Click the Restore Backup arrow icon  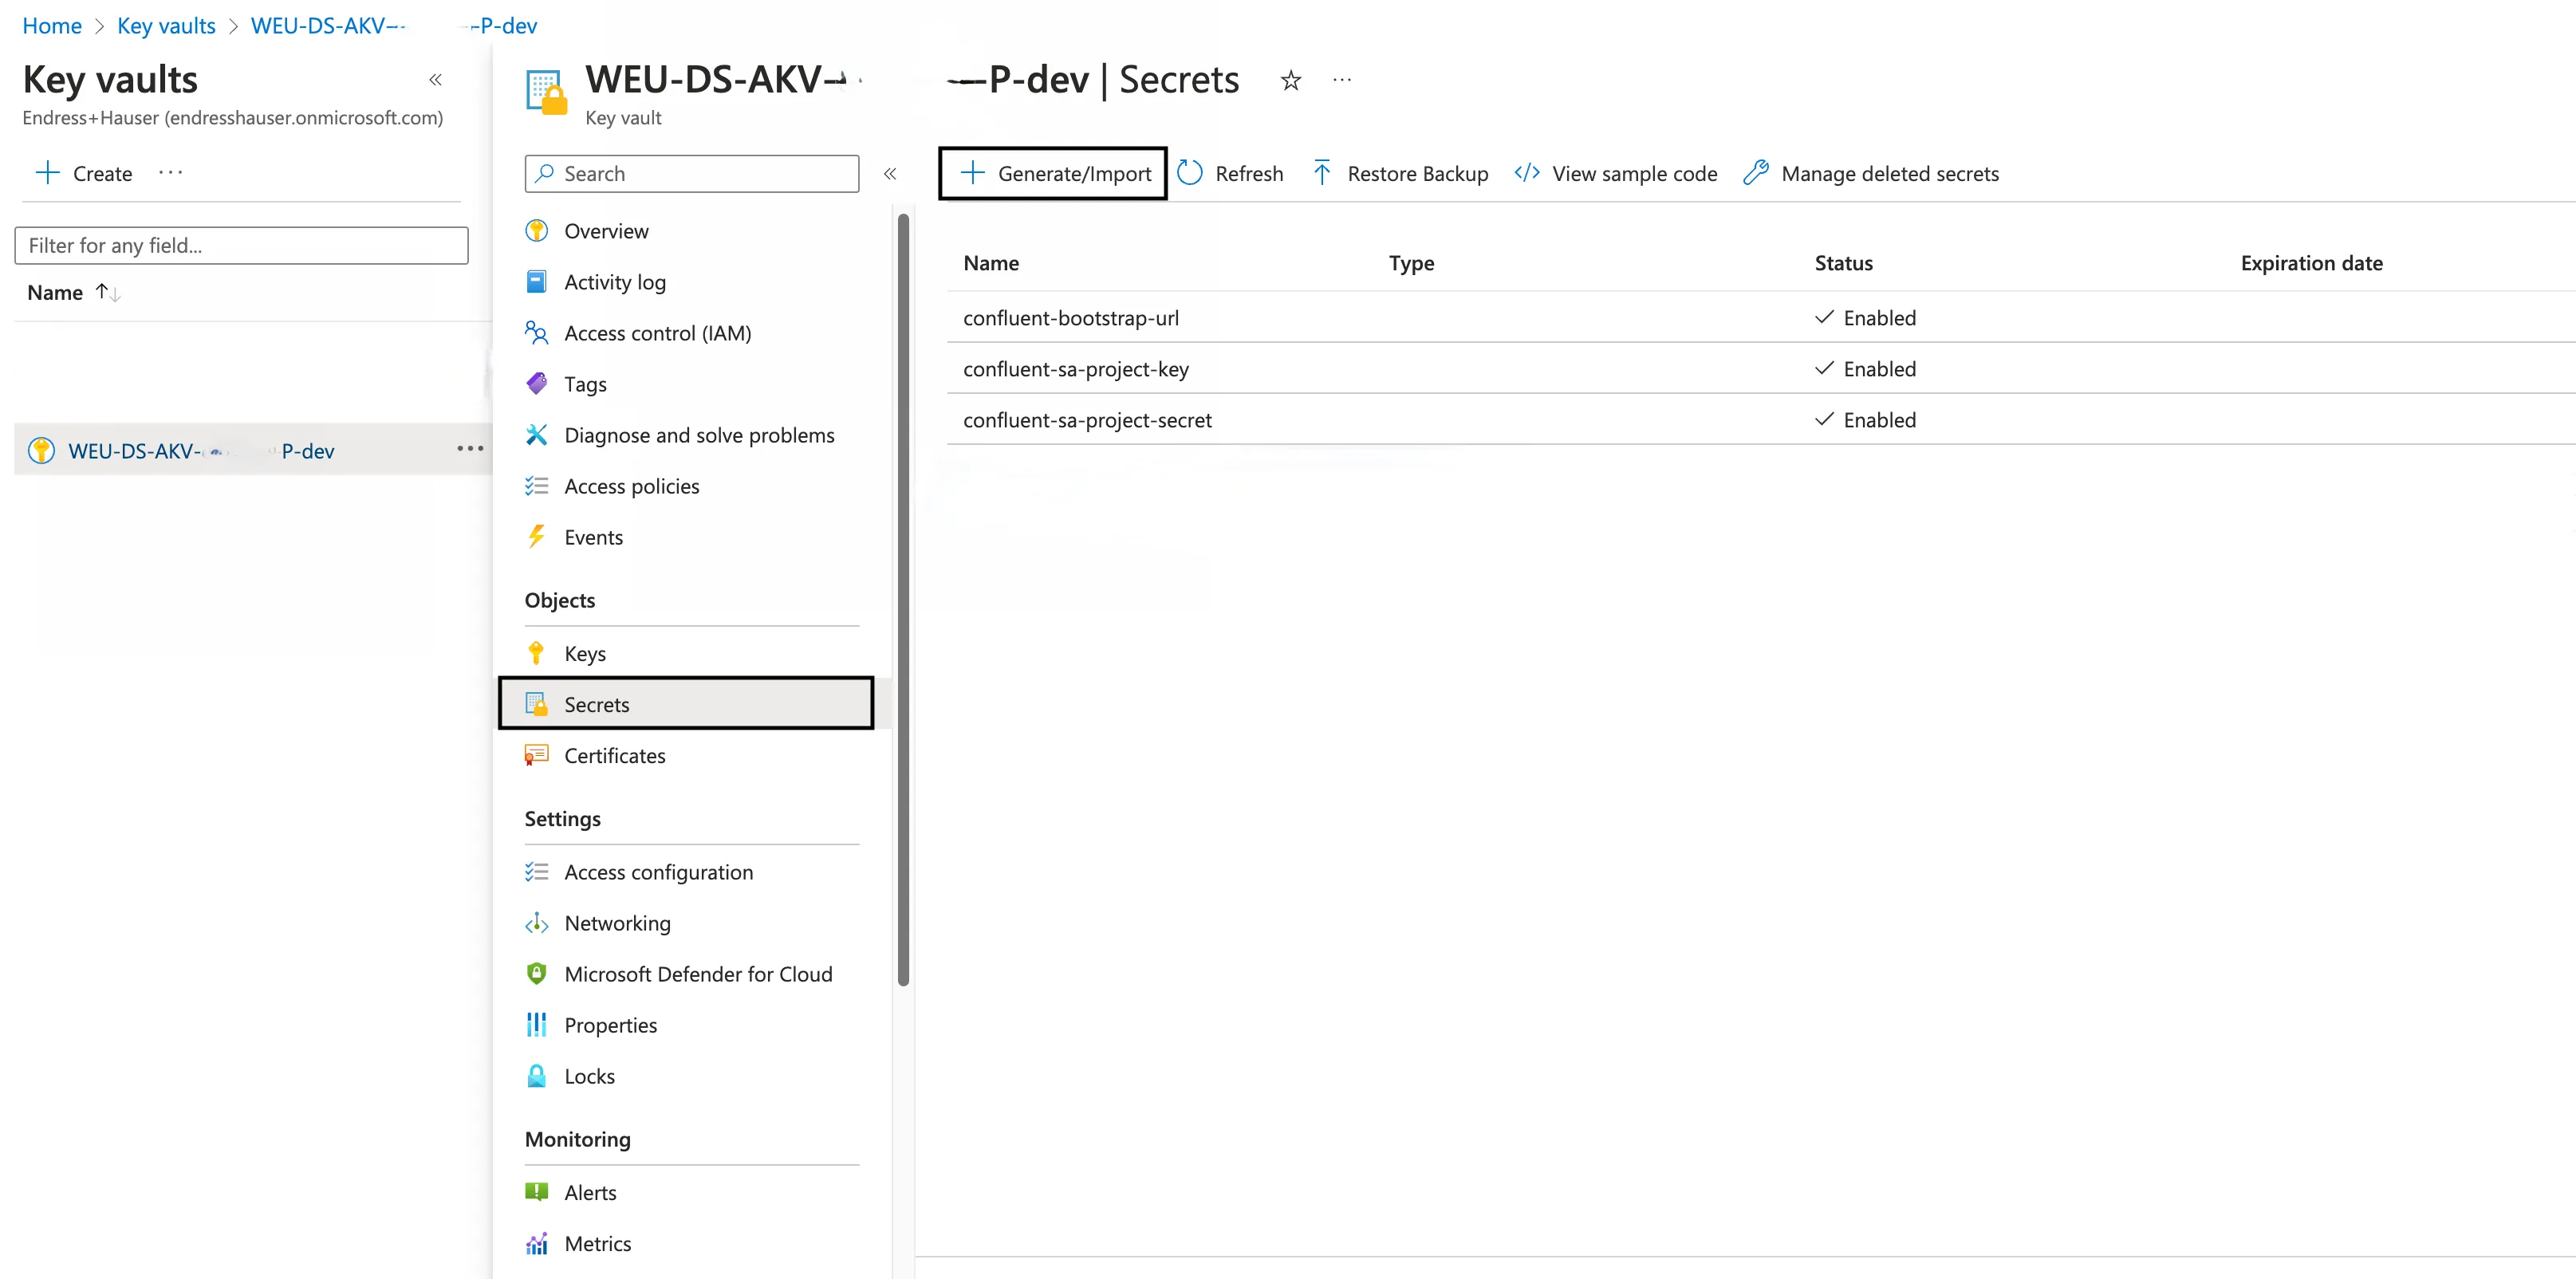[1321, 173]
